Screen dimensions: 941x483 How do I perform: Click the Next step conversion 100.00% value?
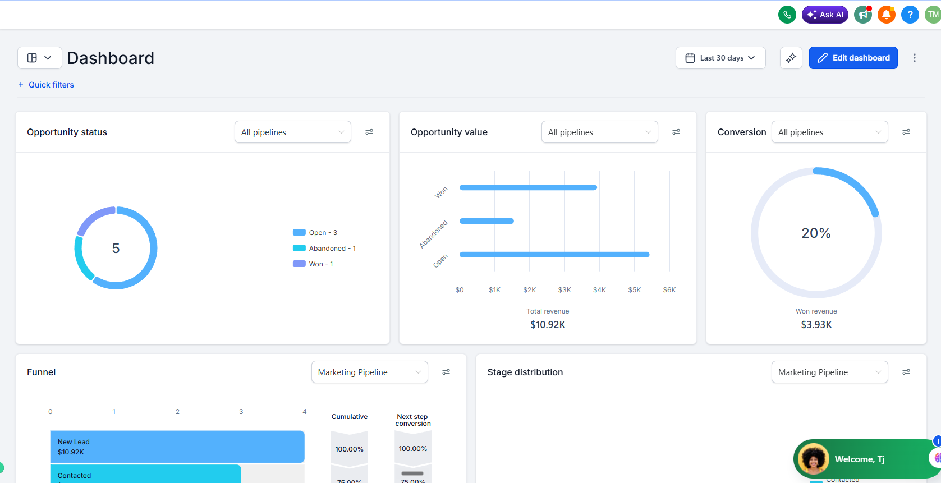coord(413,449)
